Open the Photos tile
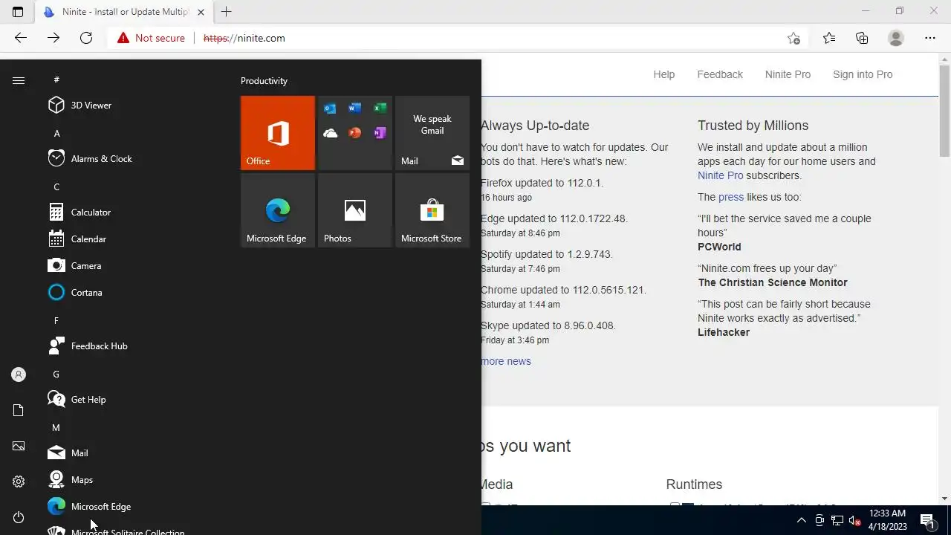Screen dimensions: 951x535 (x=355, y=210)
